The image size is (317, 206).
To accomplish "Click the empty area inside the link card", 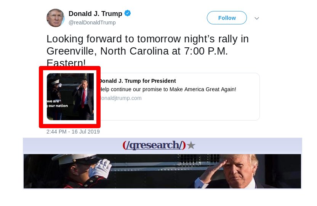I will click(178, 110).
